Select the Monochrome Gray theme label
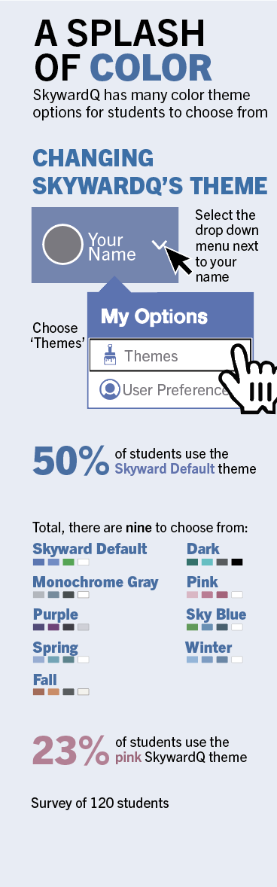 click(x=96, y=582)
